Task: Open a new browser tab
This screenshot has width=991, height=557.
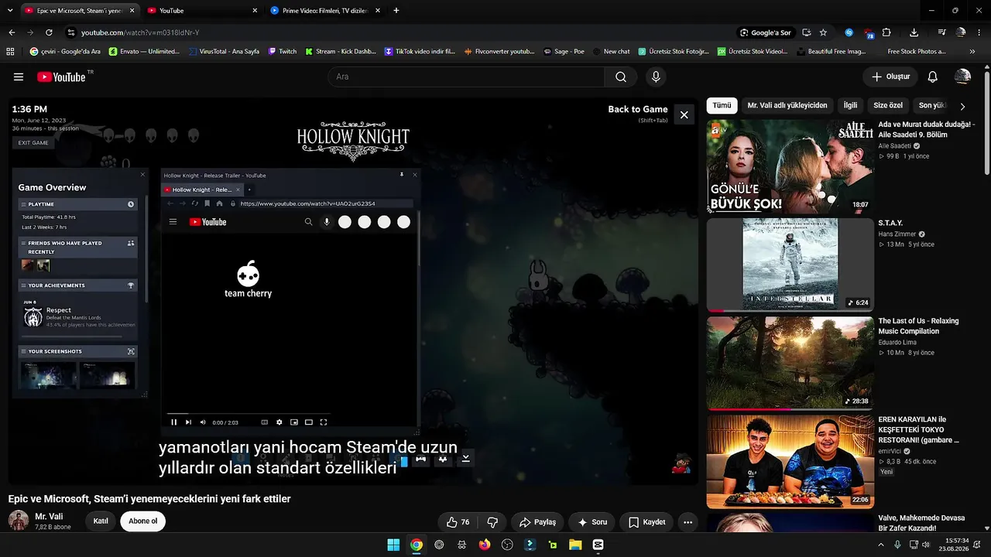Action: pyautogui.click(x=396, y=11)
